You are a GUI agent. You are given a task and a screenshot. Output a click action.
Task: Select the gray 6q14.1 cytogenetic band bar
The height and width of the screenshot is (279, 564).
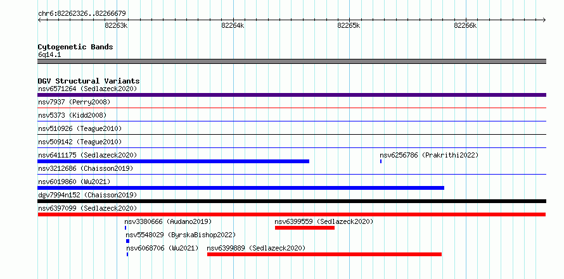coord(292,61)
